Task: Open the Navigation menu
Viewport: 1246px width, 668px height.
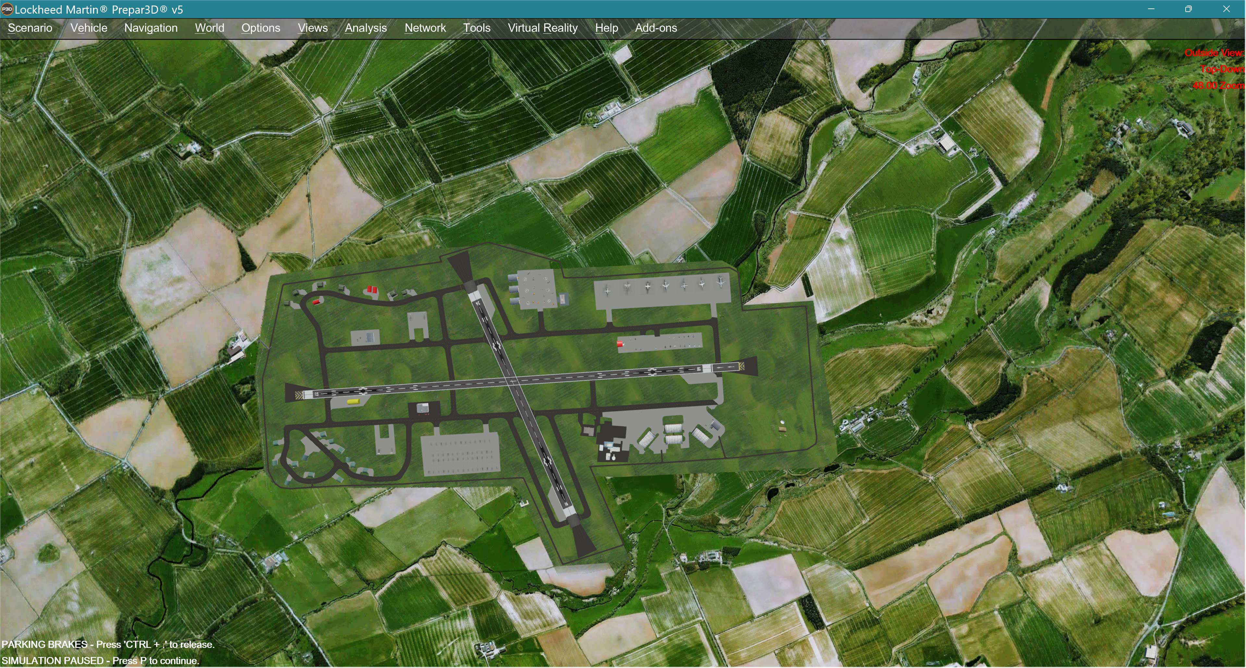Action: 151,28
